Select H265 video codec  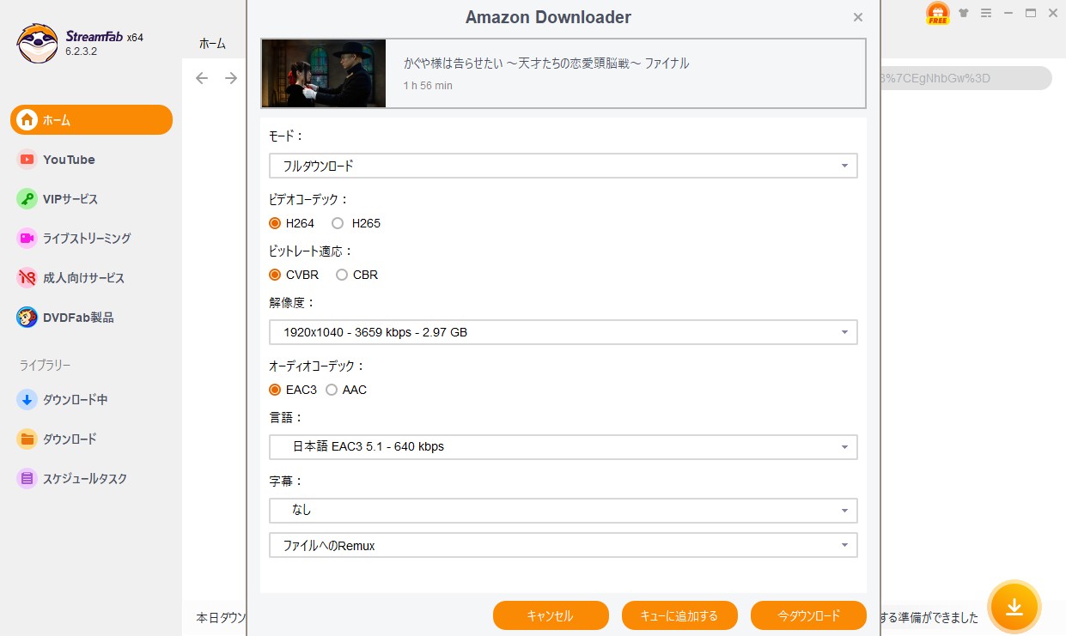click(356, 223)
